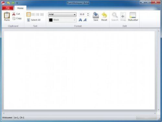Minimize the FluentNotepad window

click(x=143, y=2)
